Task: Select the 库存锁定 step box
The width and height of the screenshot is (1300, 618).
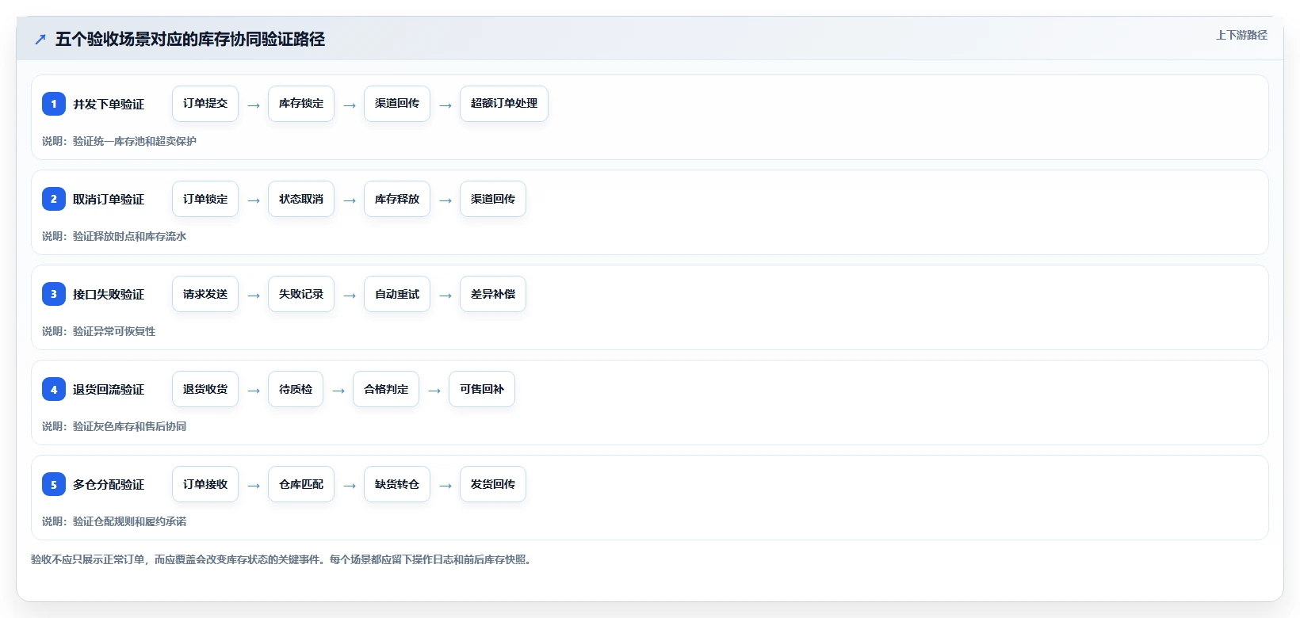Action: [301, 104]
